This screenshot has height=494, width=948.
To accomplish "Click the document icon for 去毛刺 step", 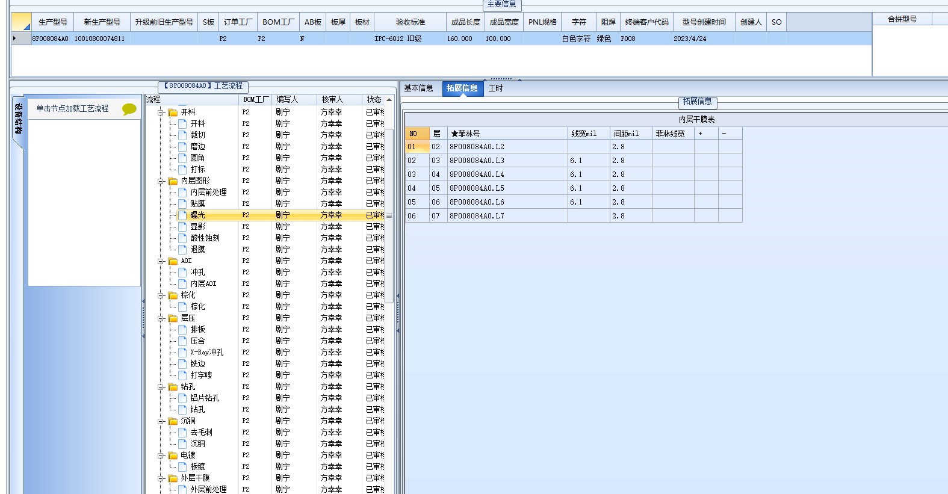I will [x=182, y=433].
